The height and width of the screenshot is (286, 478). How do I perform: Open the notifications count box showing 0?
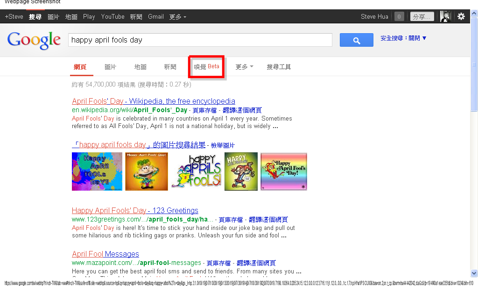click(x=399, y=16)
